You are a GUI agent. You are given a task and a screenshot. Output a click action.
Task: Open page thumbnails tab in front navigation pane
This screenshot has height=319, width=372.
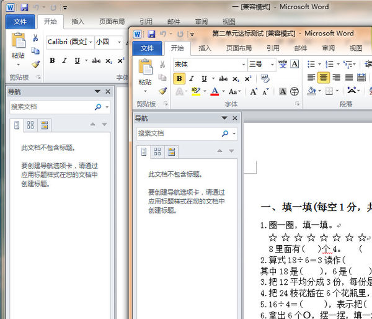(157, 151)
